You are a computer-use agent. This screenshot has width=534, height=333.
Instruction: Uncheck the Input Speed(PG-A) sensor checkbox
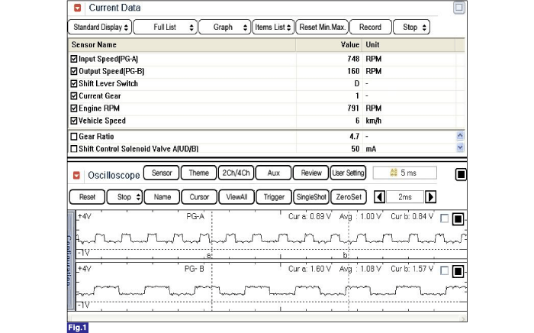(x=74, y=59)
